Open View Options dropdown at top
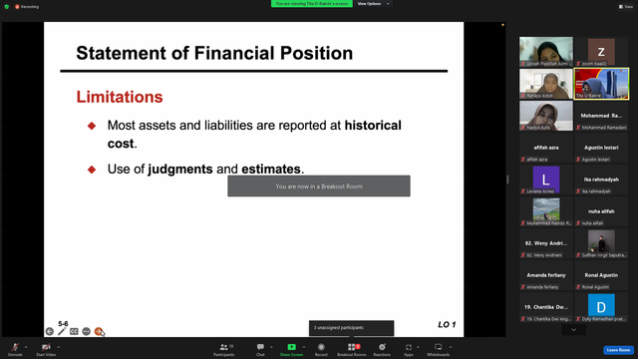 373,4
